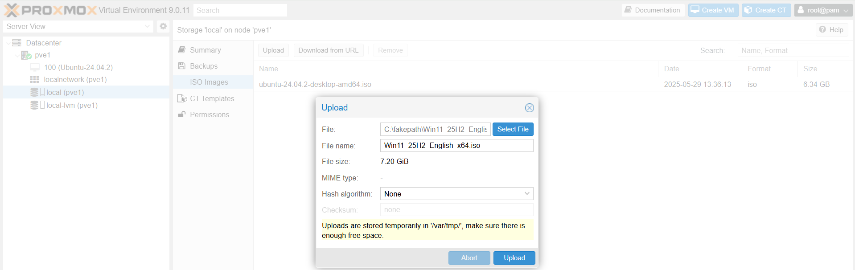The image size is (855, 270).
Task: Click the Help question mark icon
Action: coord(822,29)
